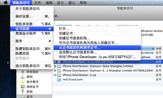Viewport: 163px width, 98px height.
Task: Click certificate icon of 4VTDDK22M3 row
Action: pyautogui.click(x=59, y=71)
